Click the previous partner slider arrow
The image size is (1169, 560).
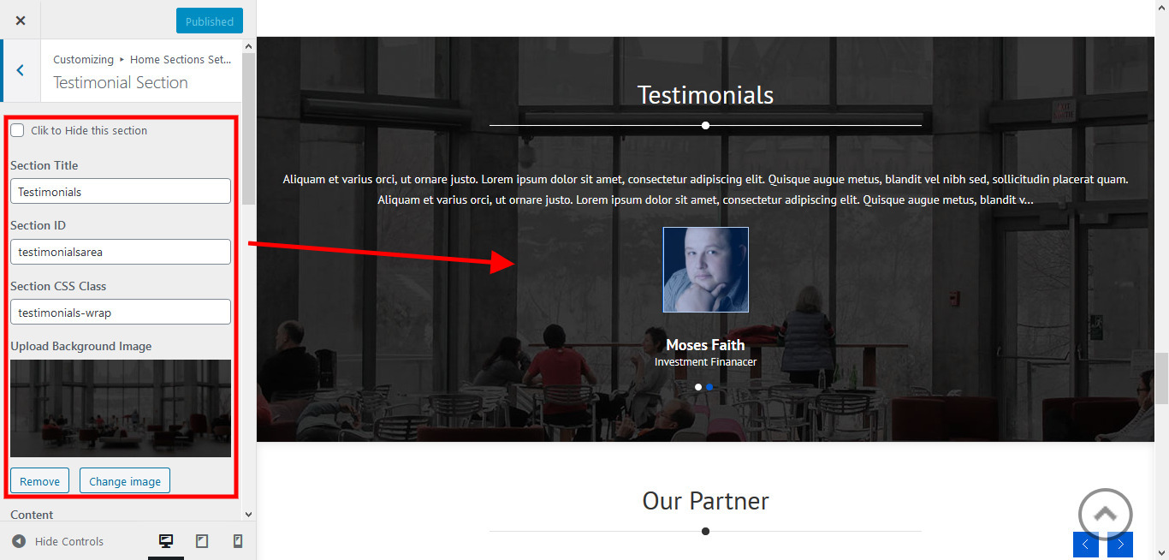pos(1086,545)
